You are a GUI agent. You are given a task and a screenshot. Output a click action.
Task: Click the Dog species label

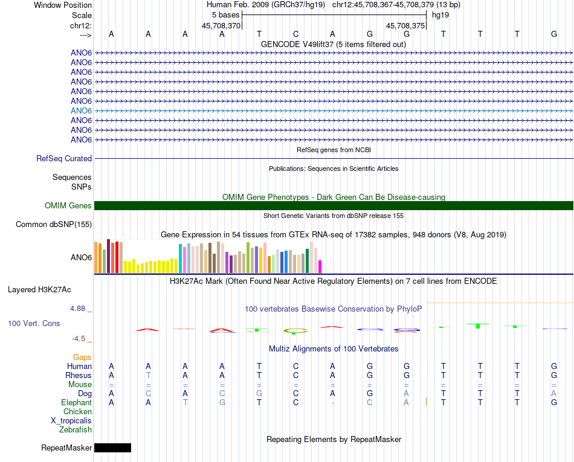(85, 394)
